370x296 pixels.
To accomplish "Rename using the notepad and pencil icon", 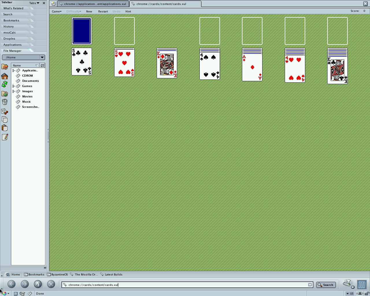I will pyautogui.click(x=5, y=137).
